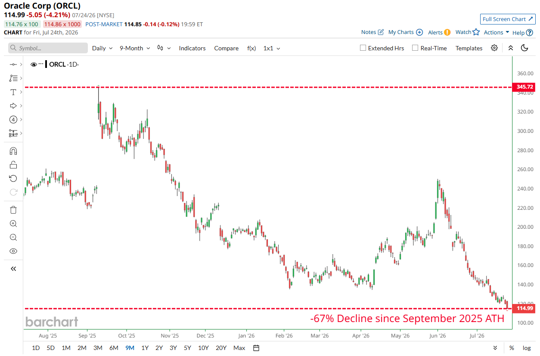Screen dimensions: 540x356
Task: Switch the price axis to percent scale
Action: click(x=512, y=348)
